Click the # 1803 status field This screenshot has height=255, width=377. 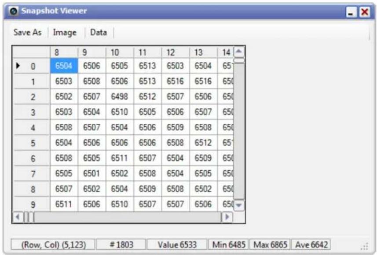pos(121,244)
